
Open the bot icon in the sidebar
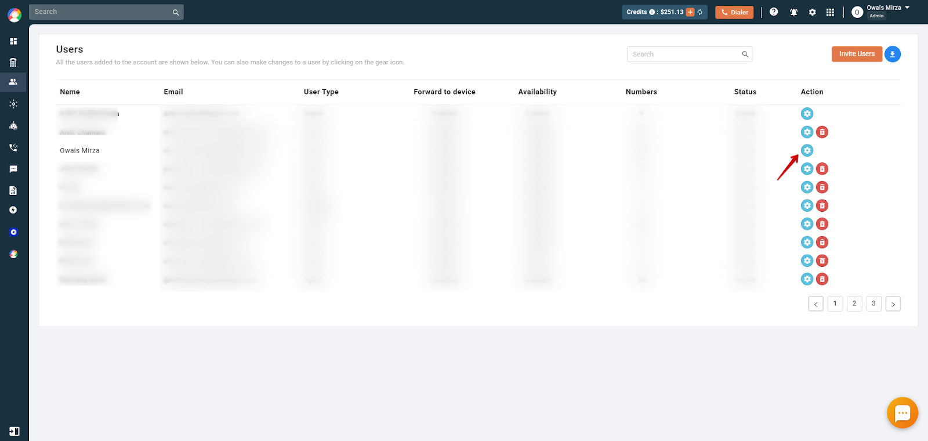(13, 125)
